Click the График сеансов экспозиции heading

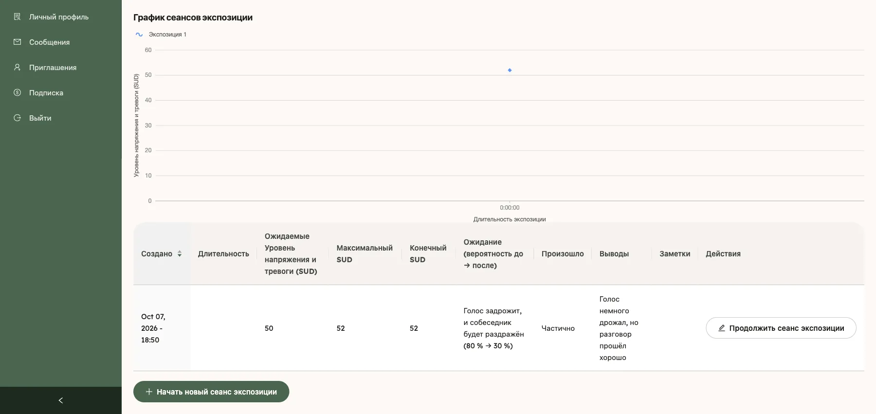pos(193,18)
